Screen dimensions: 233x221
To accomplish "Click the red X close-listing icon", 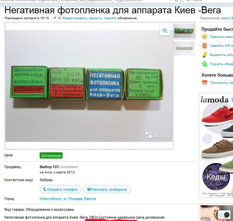I will [x=59, y=18].
